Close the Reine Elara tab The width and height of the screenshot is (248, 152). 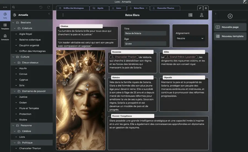point(147,8)
